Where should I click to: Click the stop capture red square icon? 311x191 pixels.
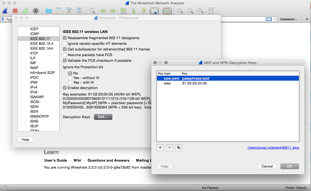tap(15, 11)
